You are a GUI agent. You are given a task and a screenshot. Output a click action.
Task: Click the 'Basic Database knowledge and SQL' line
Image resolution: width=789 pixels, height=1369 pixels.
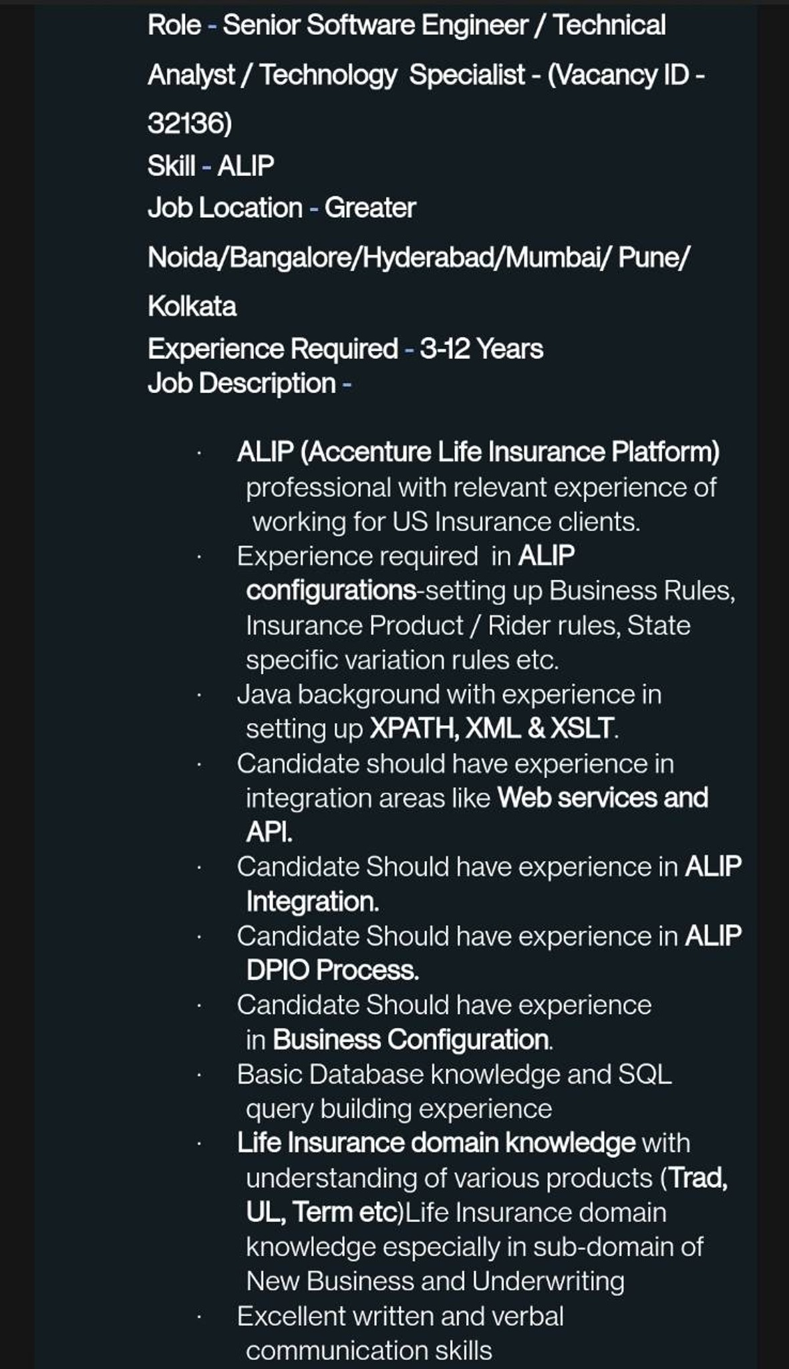pyautogui.click(x=454, y=1074)
